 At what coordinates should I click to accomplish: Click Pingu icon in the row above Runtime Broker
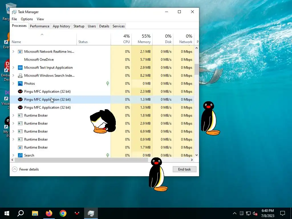(x=20, y=108)
